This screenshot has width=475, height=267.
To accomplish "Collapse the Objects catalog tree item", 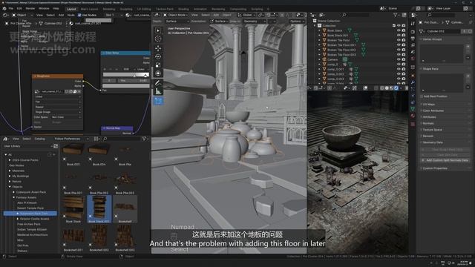I will click(x=10, y=187).
